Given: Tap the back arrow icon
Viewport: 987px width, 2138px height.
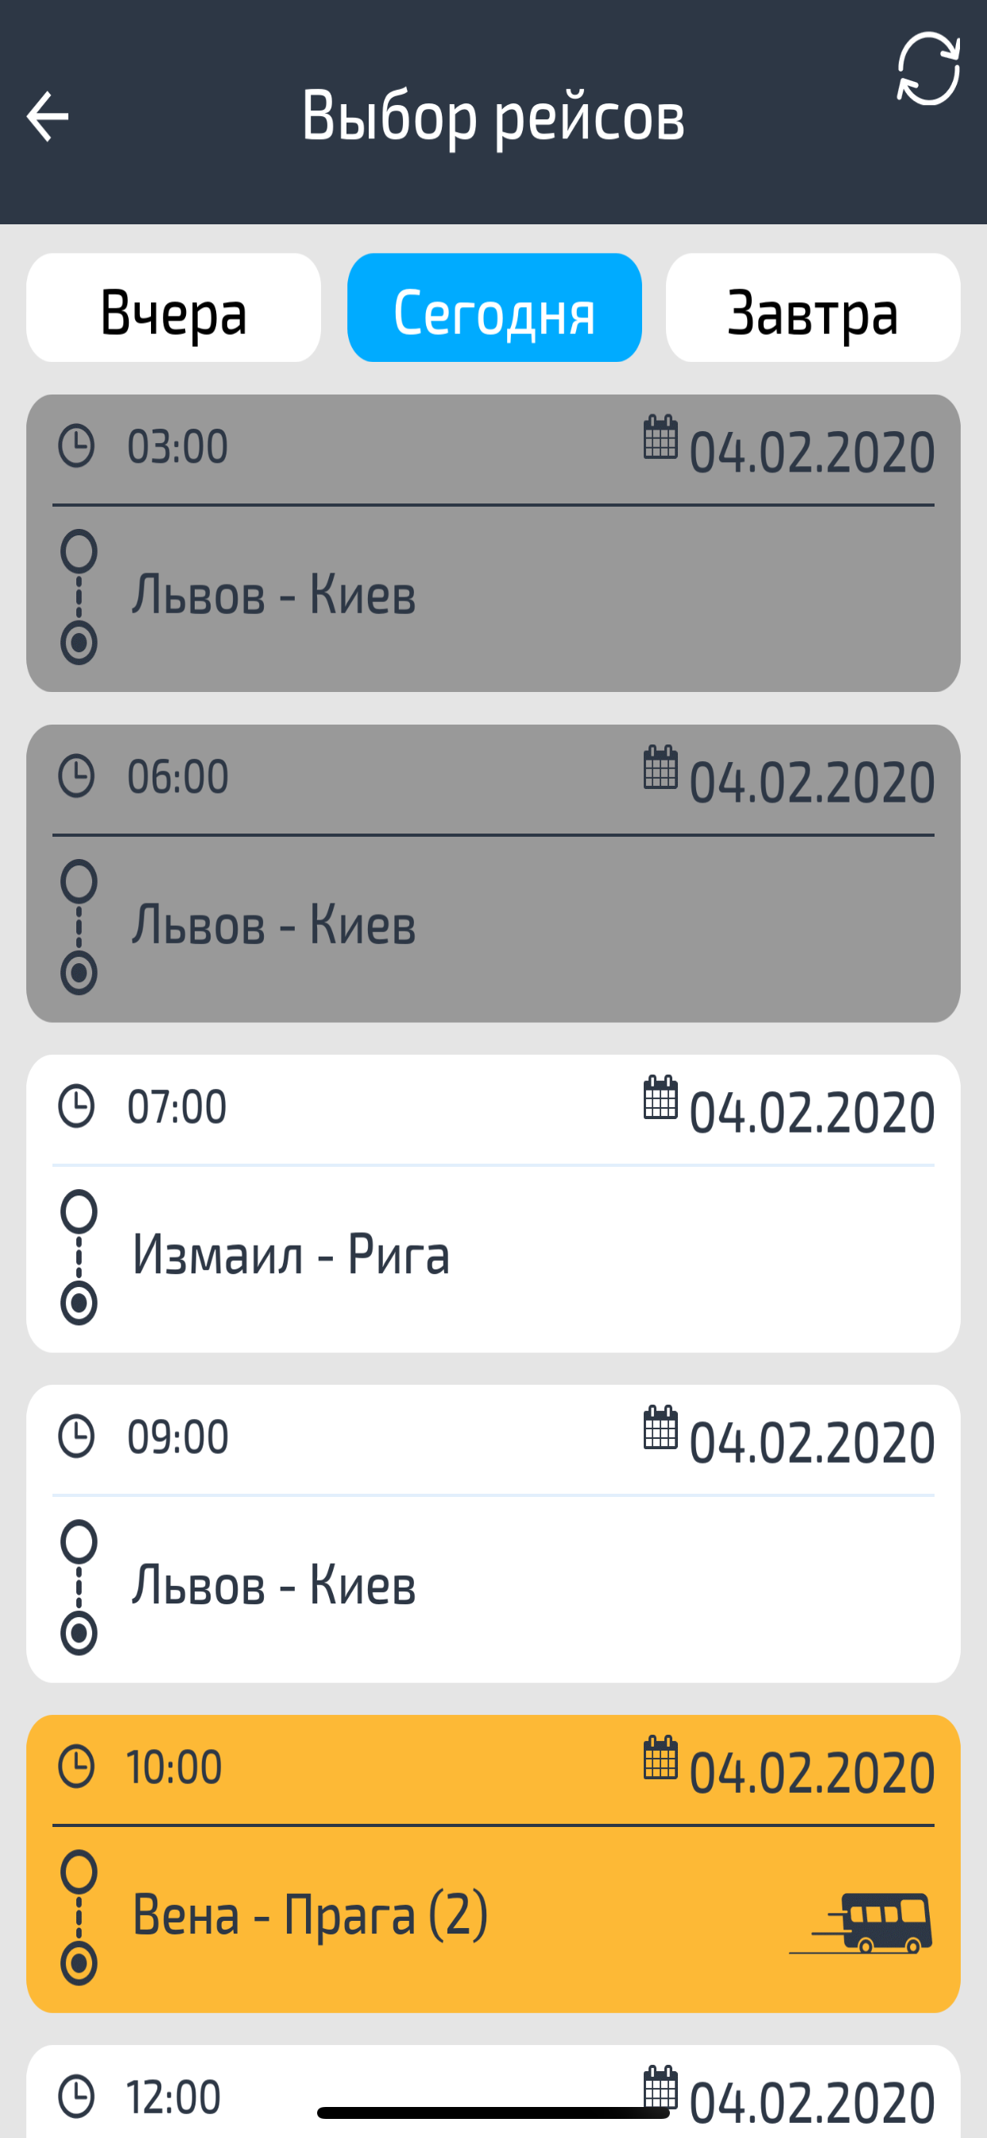Looking at the screenshot, I should pos(47,116).
